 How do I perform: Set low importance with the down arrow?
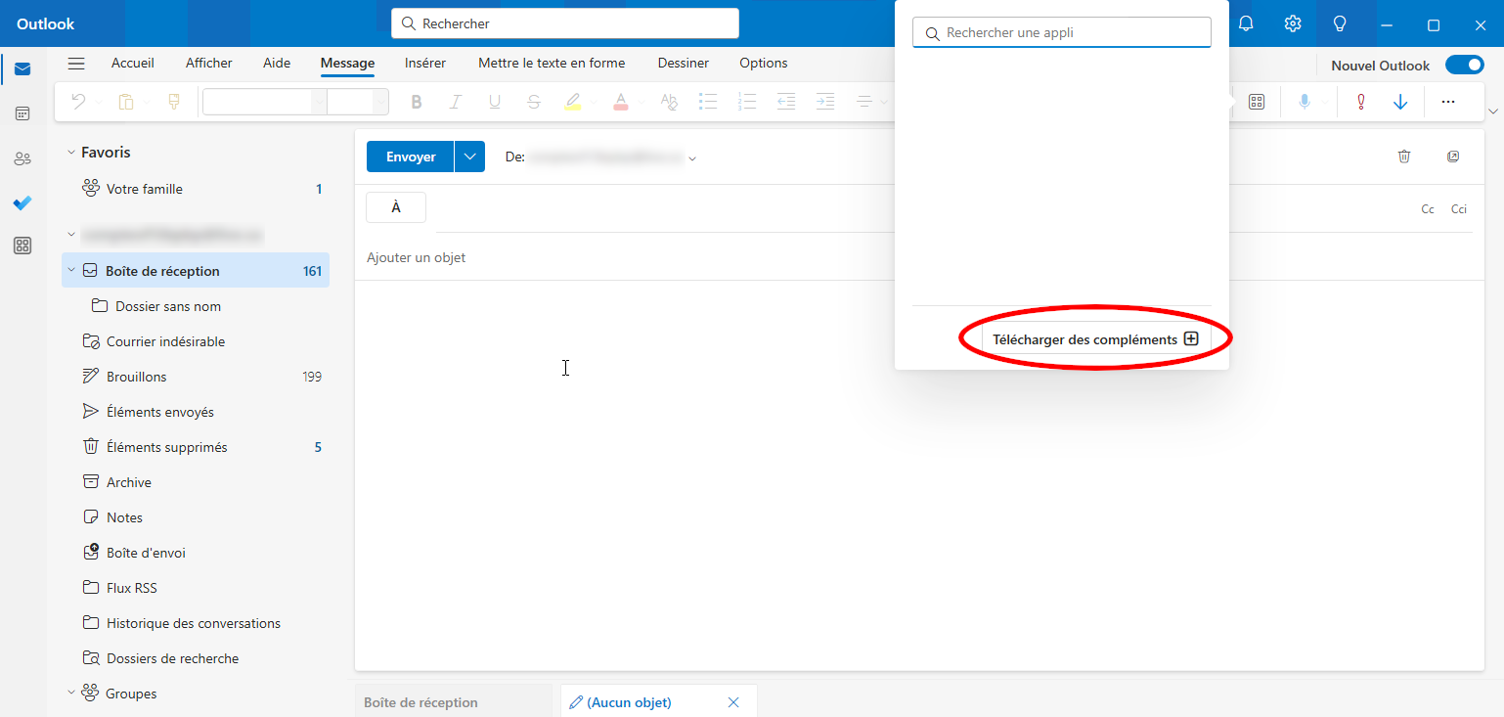1400,102
